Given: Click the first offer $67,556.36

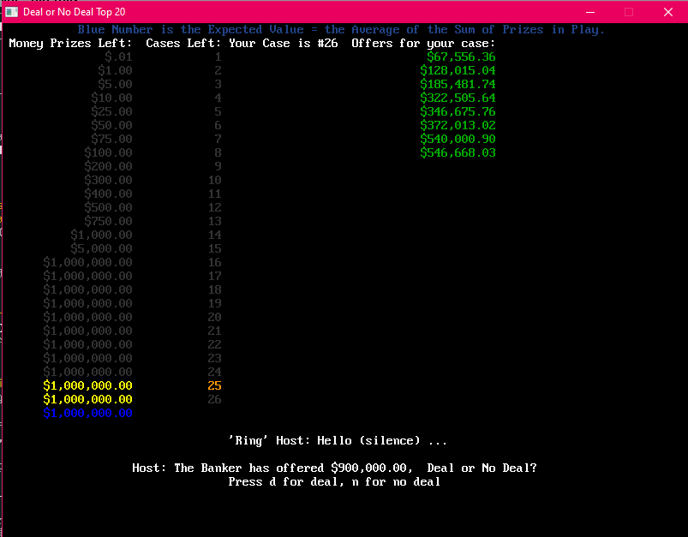Looking at the screenshot, I should [x=461, y=57].
